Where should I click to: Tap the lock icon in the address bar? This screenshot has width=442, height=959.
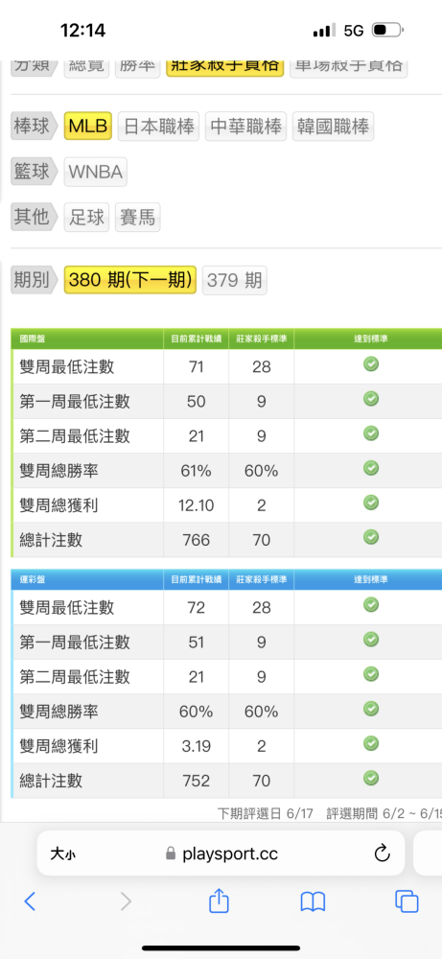[171, 854]
